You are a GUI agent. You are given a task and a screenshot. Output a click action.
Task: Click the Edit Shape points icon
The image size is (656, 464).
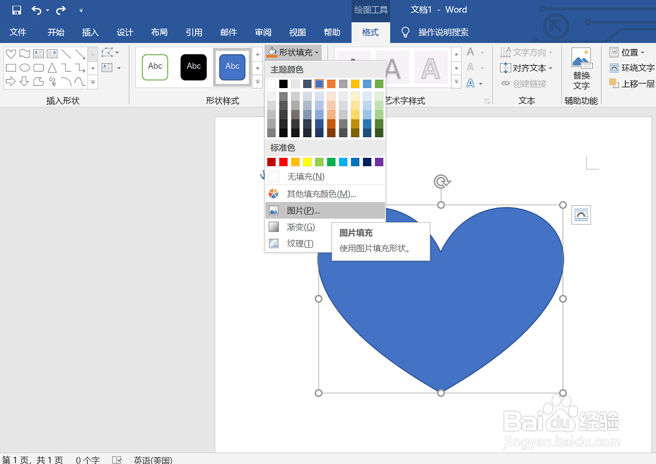tap(107, 52)
